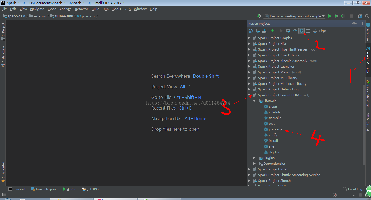Open the Database side tab
Screen dimensions: 371x200
click(x=368, y=32)
